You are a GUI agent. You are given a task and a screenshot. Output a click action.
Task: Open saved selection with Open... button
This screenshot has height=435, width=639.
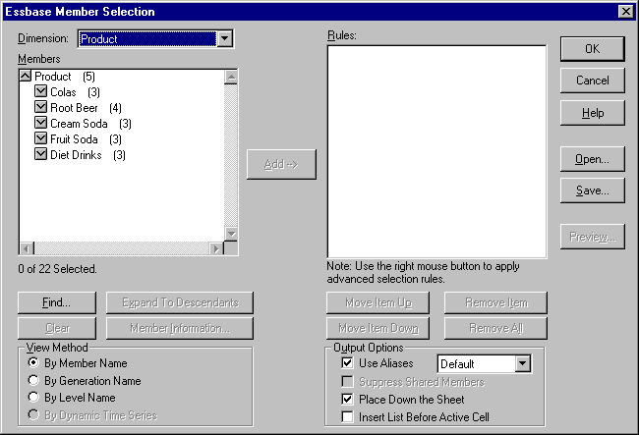(x=592, y=158)
